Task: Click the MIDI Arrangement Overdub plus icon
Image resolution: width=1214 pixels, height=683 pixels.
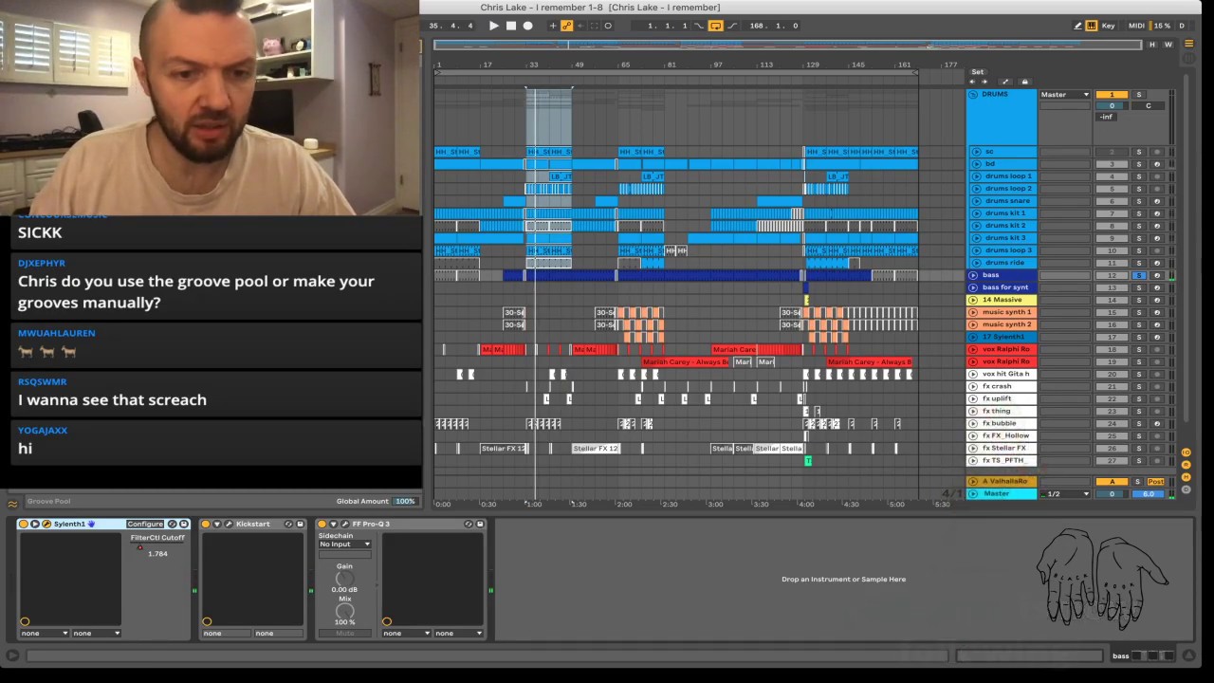Action: click(553, 26)
